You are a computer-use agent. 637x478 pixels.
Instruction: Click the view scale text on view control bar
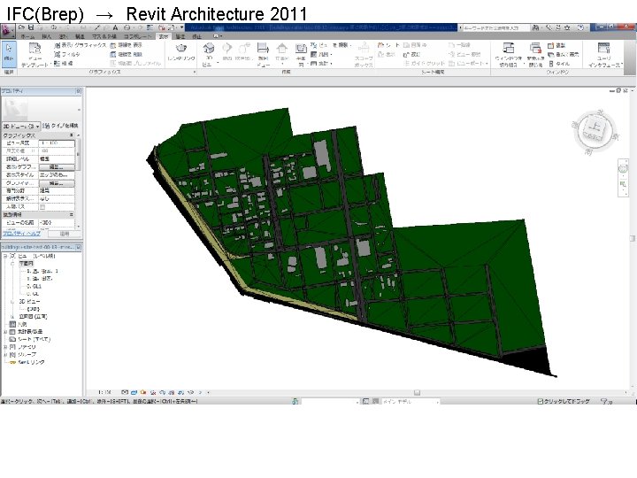click(104, 393)
